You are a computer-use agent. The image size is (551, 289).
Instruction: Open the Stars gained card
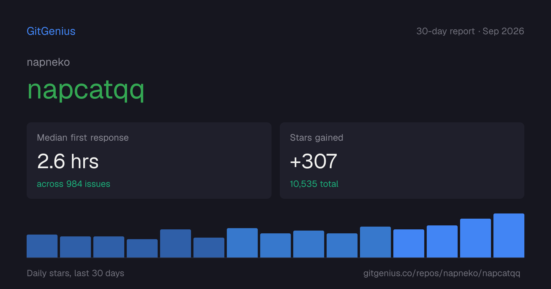pos(402,161)
